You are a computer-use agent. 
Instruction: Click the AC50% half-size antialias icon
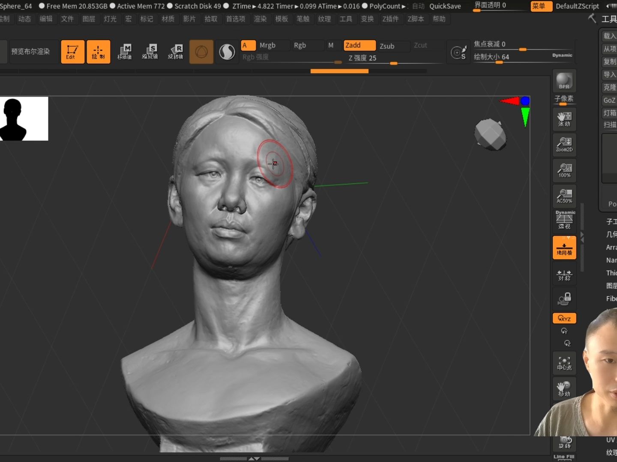pyautogui.click(x=564, y=196)
